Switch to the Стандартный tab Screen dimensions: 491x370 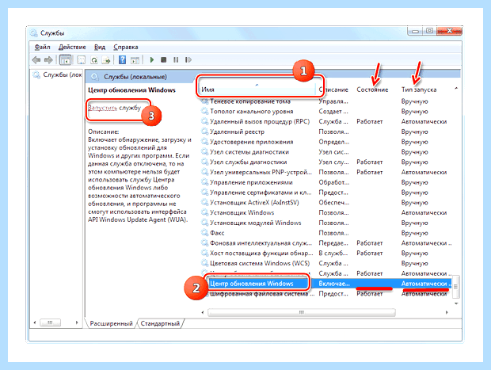click(160, 323)
